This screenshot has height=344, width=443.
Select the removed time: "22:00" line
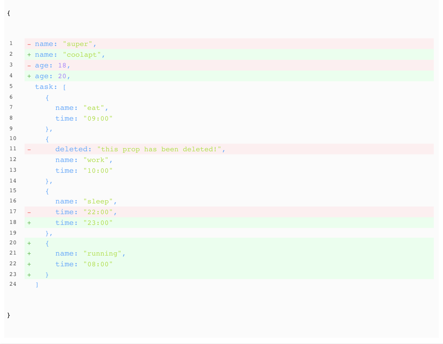(x=229, y=212)
